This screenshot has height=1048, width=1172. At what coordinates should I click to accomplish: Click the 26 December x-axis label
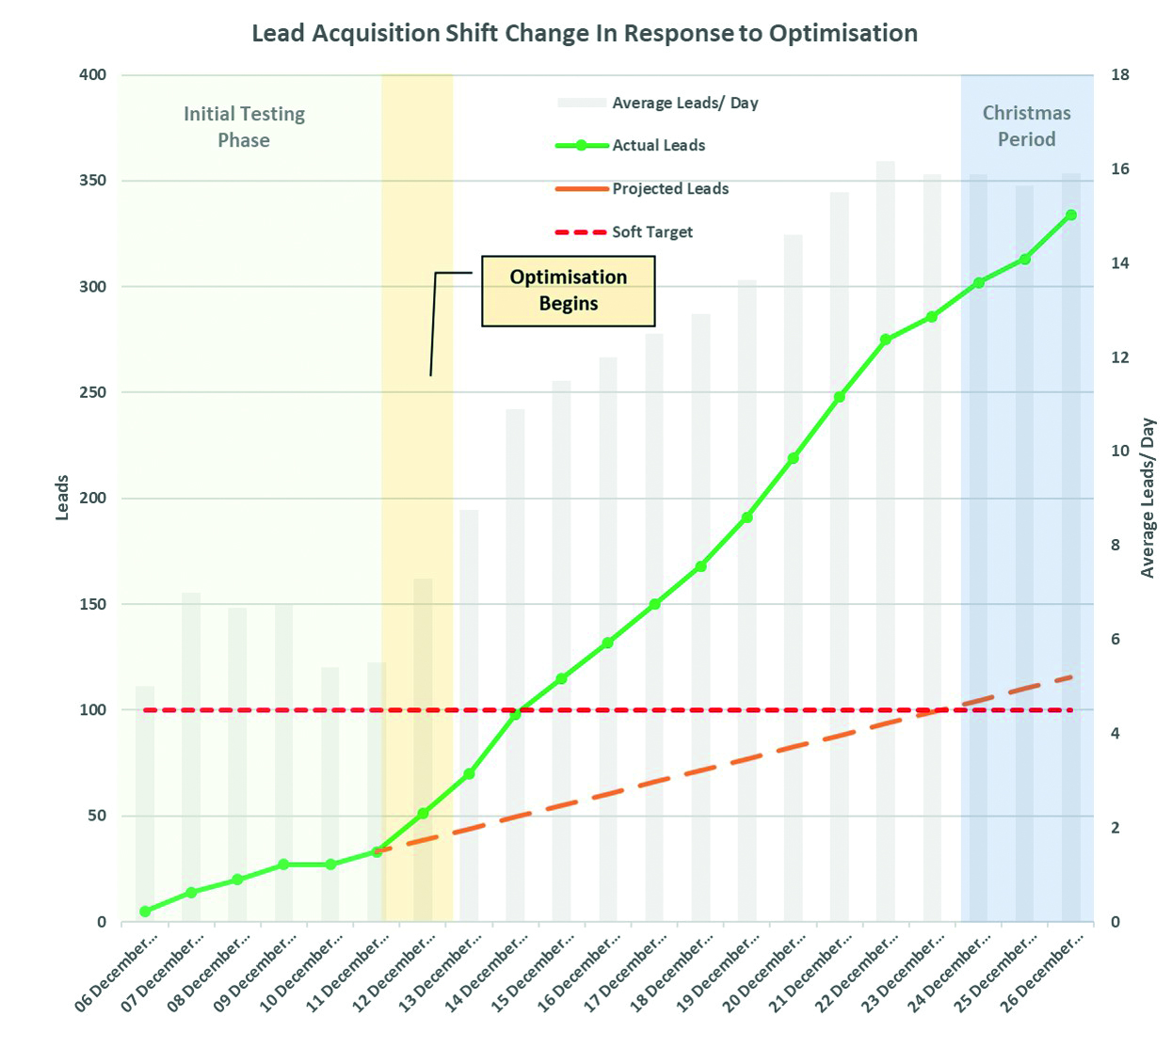point(1041,973)
